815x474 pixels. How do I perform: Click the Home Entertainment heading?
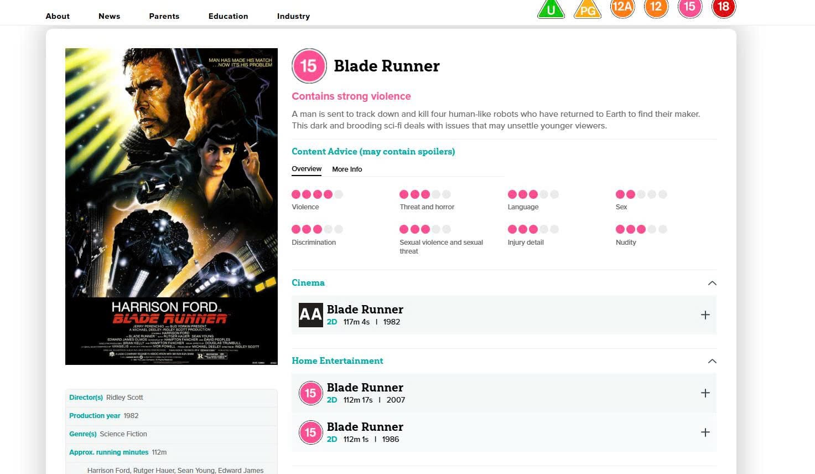[x=338, y=360]
